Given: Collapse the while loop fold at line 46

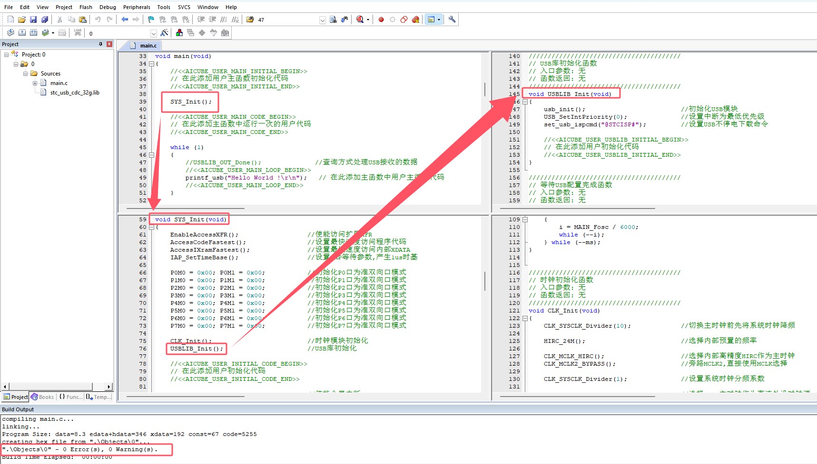Looking at the screenshot, I should pos(151,155).
